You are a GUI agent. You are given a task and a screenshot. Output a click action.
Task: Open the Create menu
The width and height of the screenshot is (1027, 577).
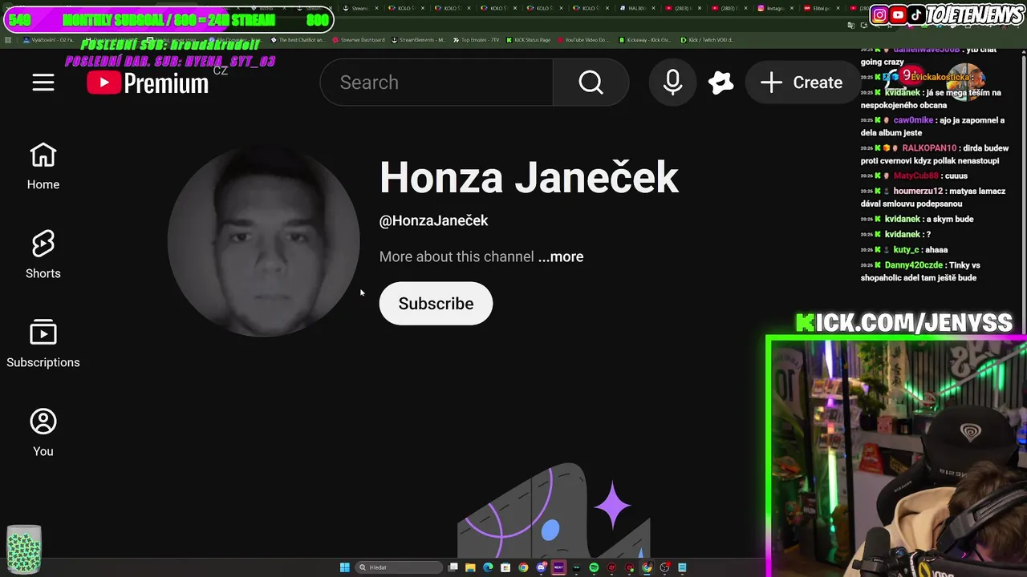[x=801, y=83]
